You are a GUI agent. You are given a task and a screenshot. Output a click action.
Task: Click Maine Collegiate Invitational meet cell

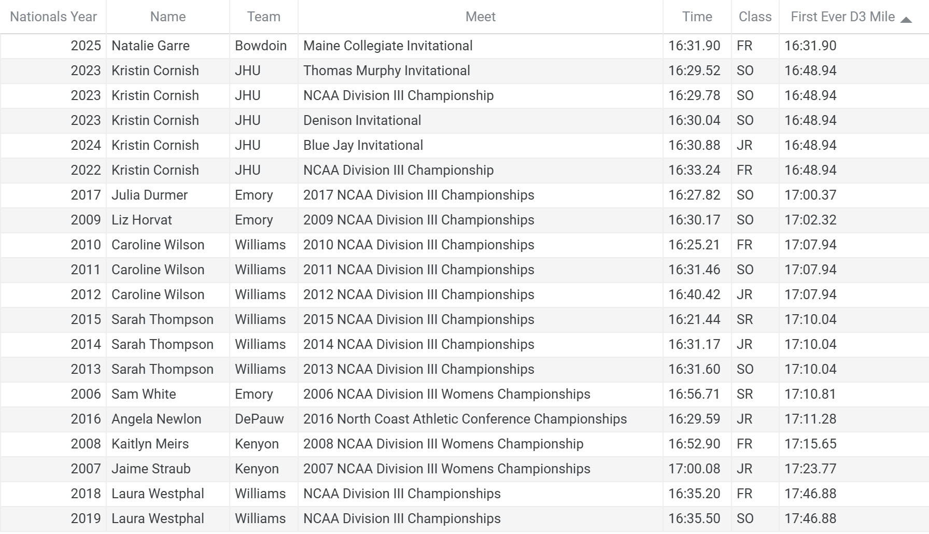click(x=388, y=46)
